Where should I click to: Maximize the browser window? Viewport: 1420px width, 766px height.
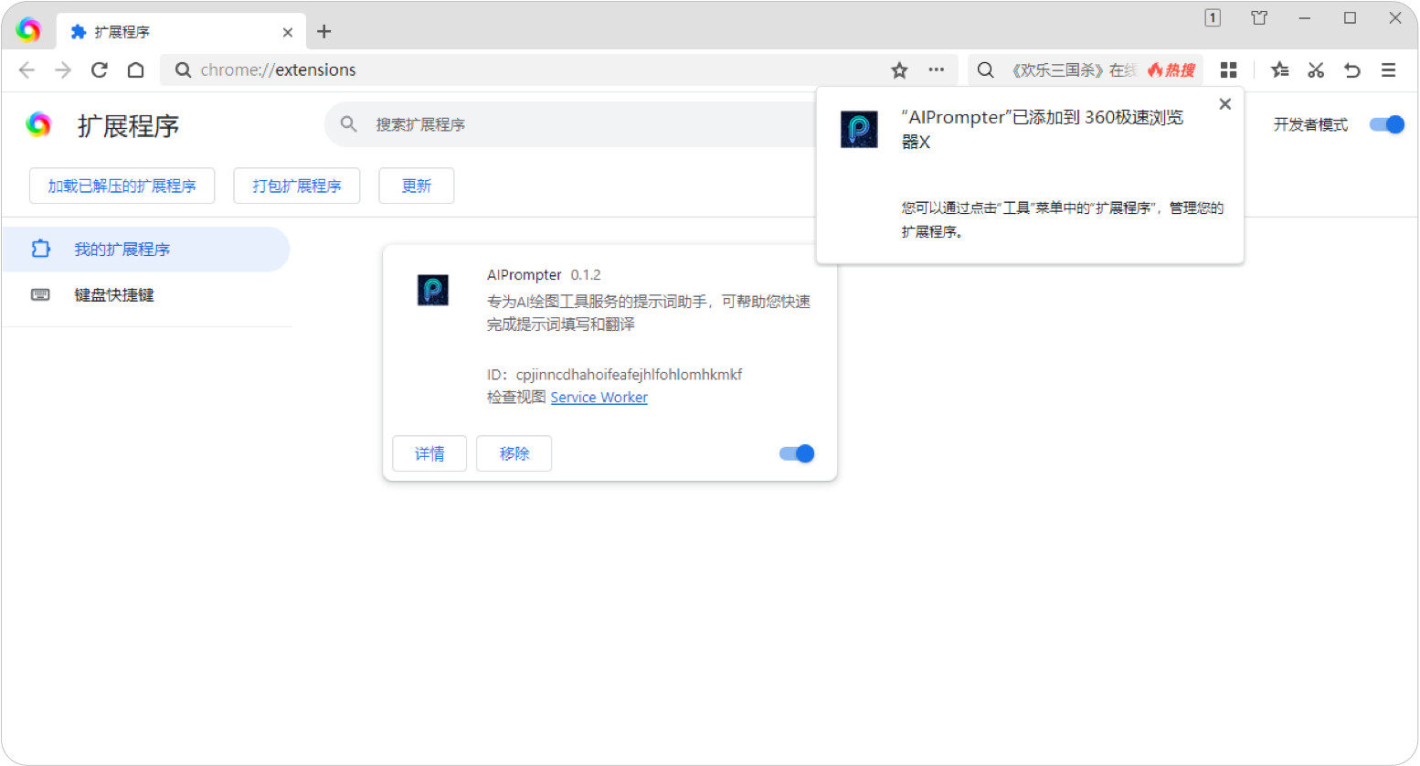(1350, 18)
